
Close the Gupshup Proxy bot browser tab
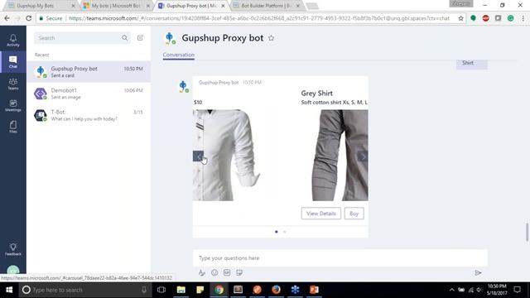pyautogui.click(x=223, y=6)
